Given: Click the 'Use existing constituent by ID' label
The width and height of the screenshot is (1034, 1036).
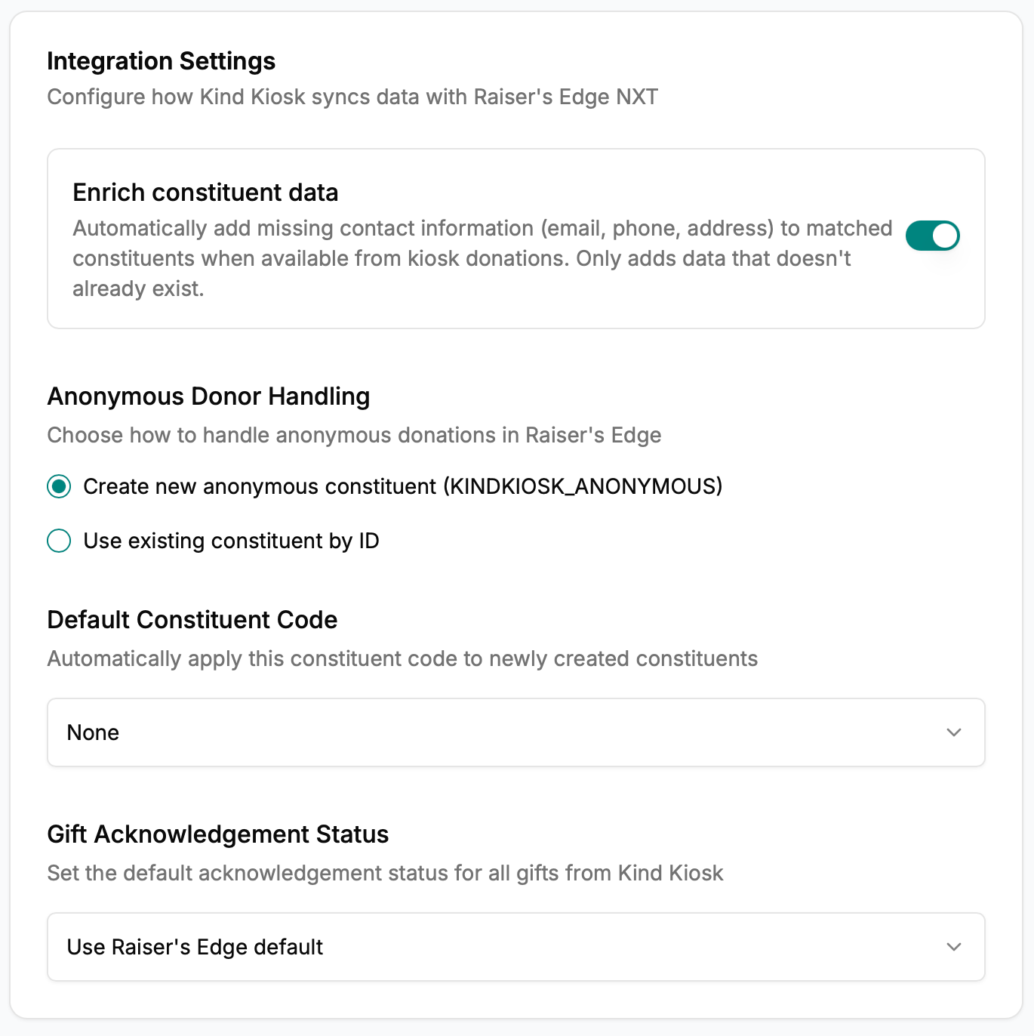Looking at the screenshot, I should (x=231, y=541).
